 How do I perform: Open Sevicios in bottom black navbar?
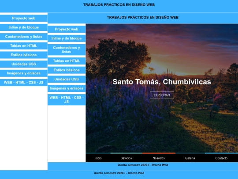pos(126,158)
